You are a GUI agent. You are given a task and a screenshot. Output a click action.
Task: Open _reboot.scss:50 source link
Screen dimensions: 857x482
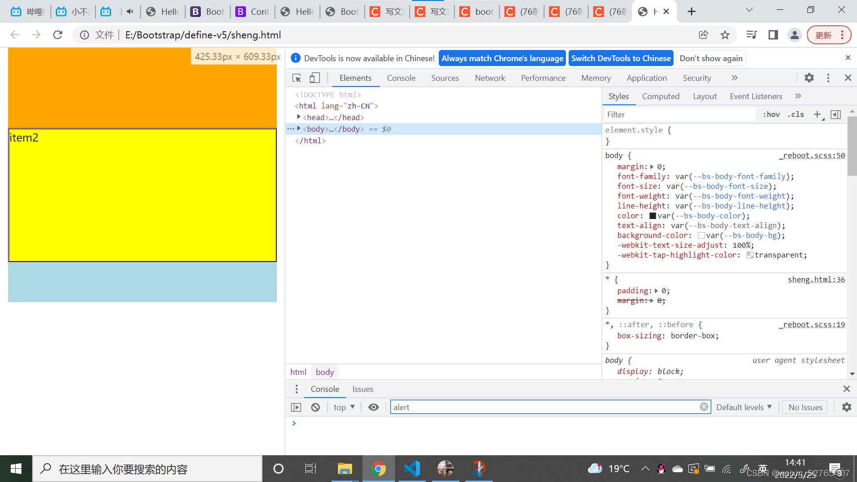click(x=812, y=155)
